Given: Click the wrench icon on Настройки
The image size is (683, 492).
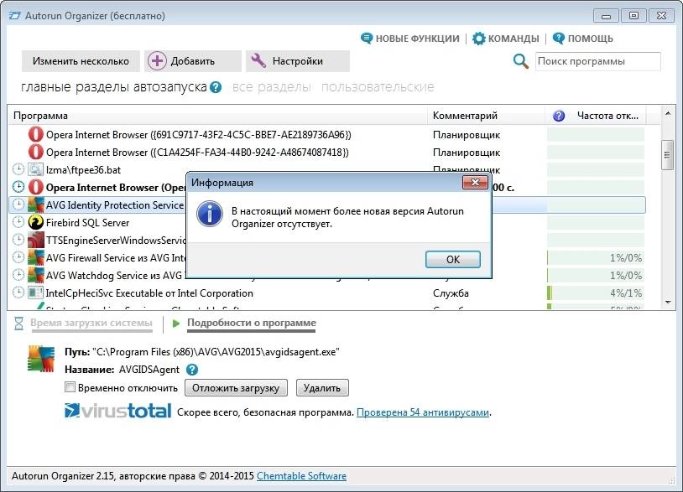Looking at the screenshot, I should 258,61.
